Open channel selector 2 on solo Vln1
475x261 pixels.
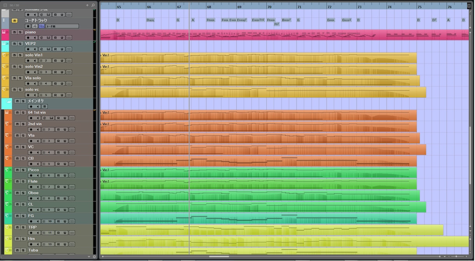pyautogui.click(x=45, y=61)
